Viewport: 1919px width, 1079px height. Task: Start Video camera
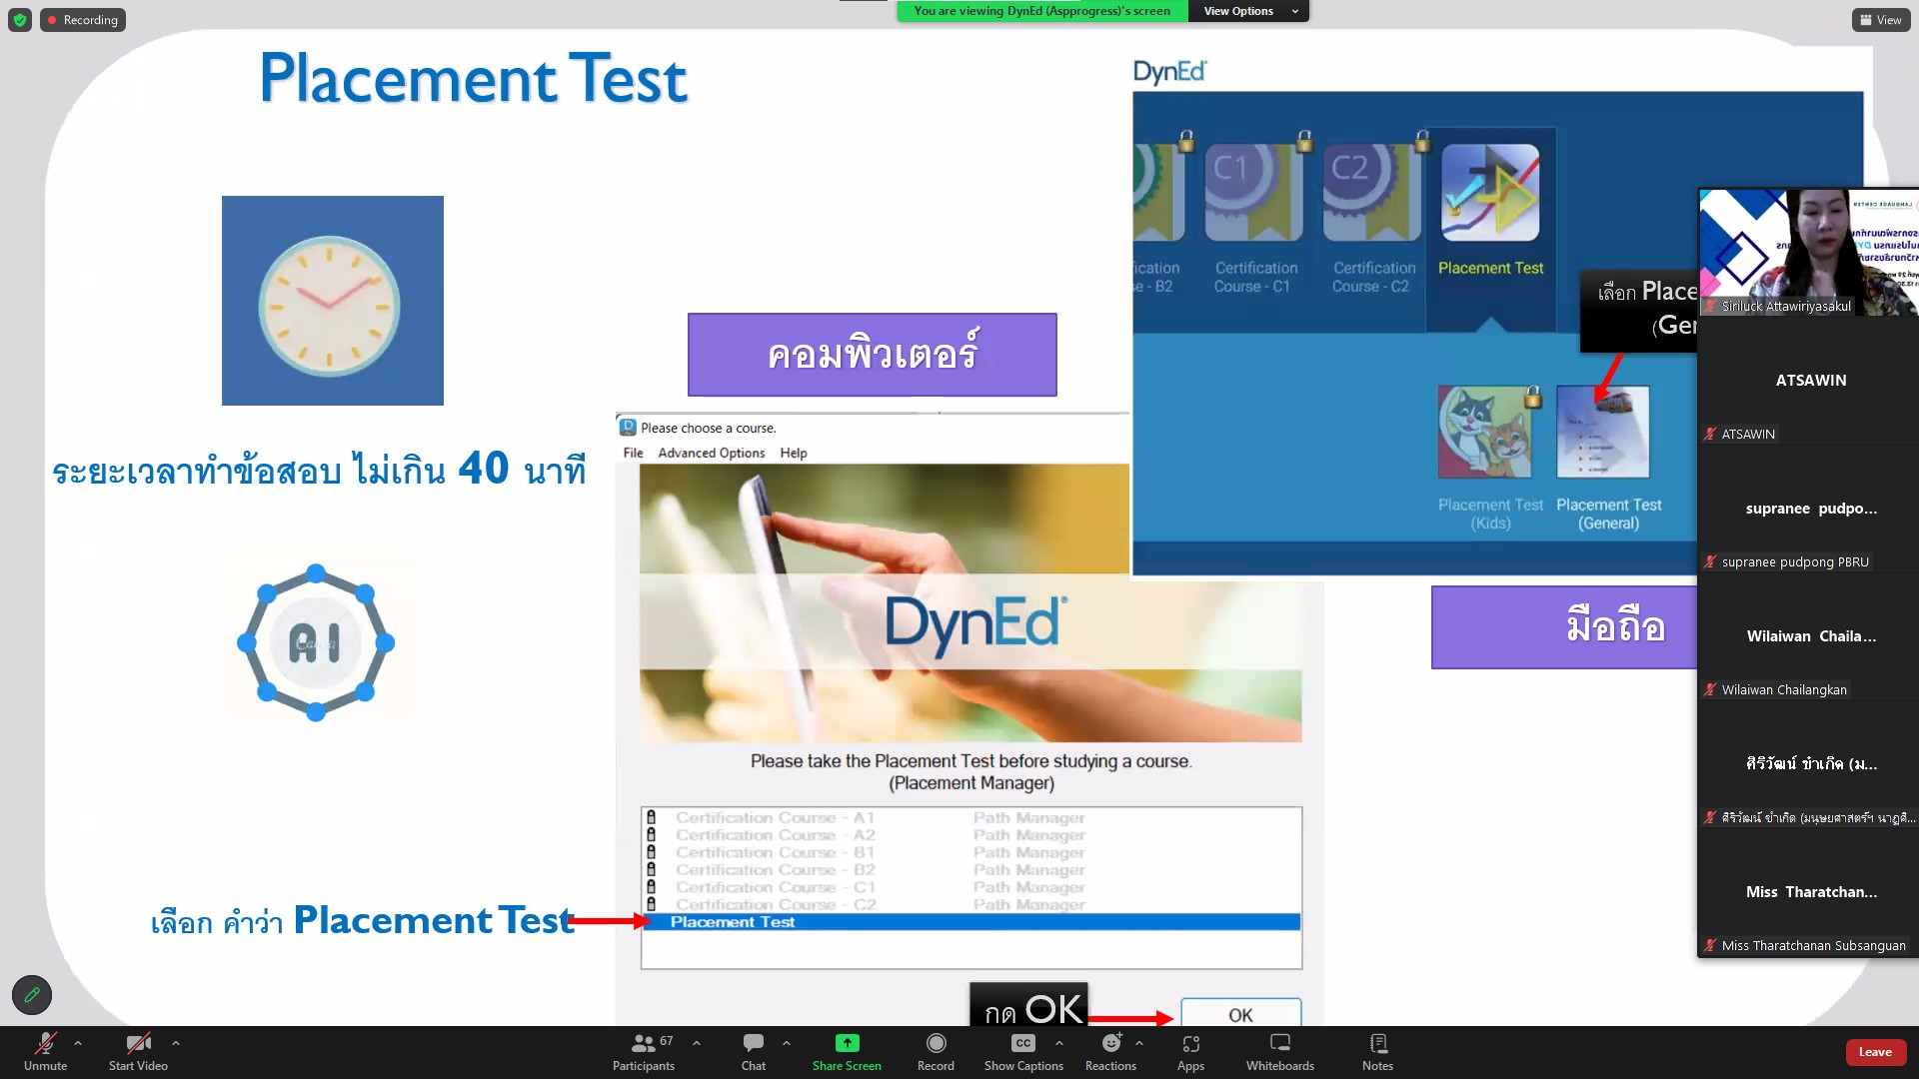pyautogui.click(x=138, y=1051)
